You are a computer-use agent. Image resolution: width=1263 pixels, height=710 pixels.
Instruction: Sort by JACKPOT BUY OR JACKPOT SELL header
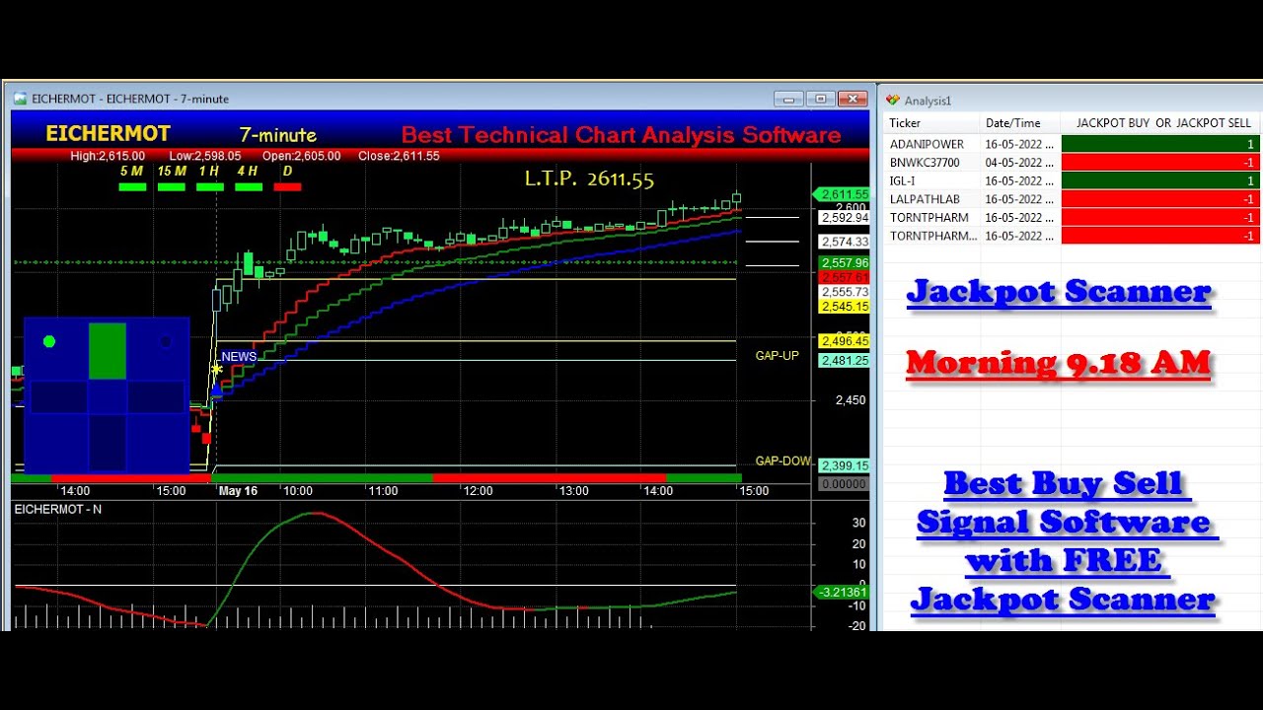click(x=1162, y=123)
